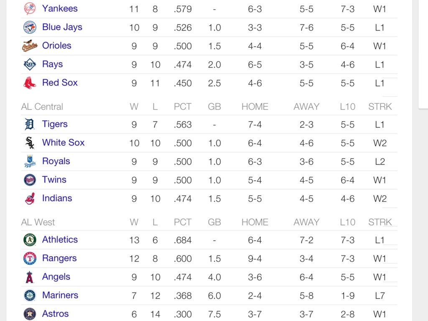Click the Rays logo icon
The height and width of the screenshot is (321, 428).
click(30, 64)
